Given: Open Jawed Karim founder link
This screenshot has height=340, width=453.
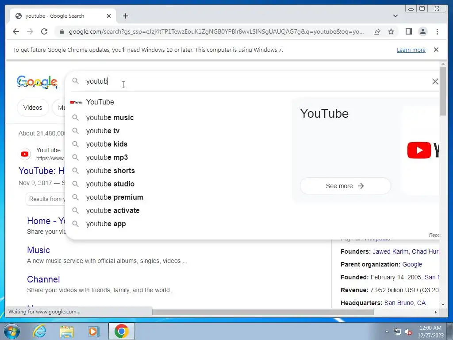Looking at the screenshot, I should (x=390, y=251).
